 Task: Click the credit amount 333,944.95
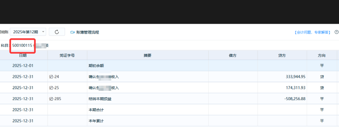click(295, 77)
